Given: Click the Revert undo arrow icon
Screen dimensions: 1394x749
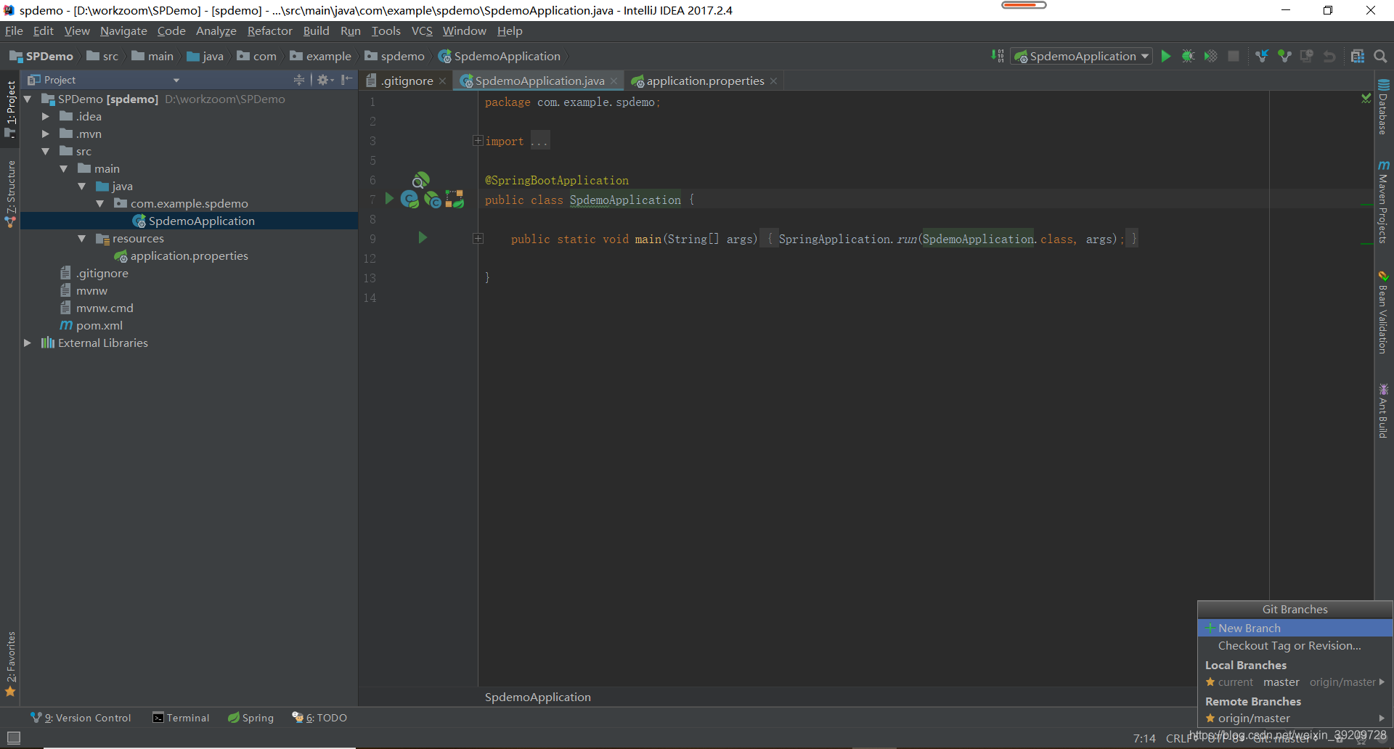Looking at the screenshot, I should [x=1329, y=56].
